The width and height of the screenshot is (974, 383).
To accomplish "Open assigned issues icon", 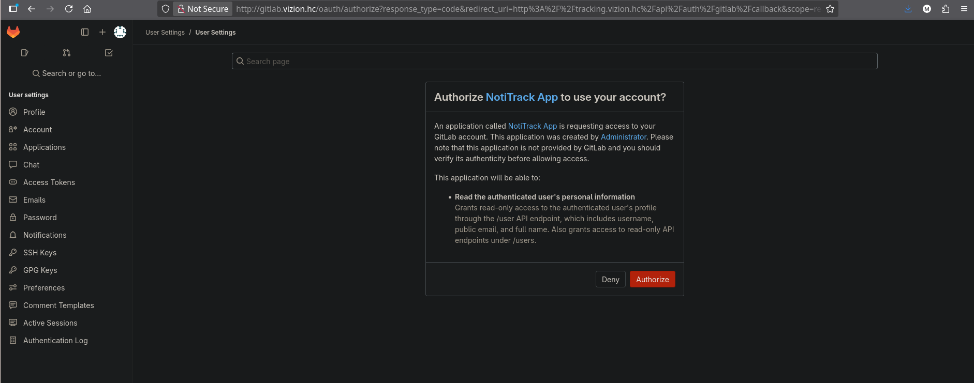I will [x=24, y=53].
